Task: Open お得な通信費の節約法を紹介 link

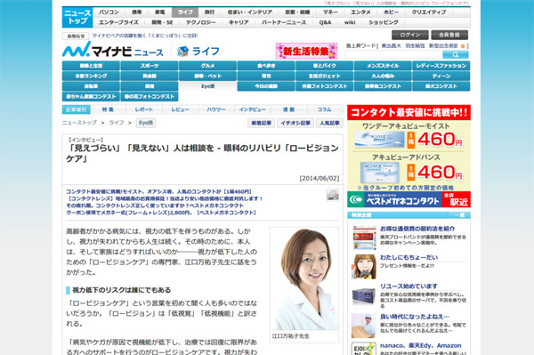Action: (417, 229)
